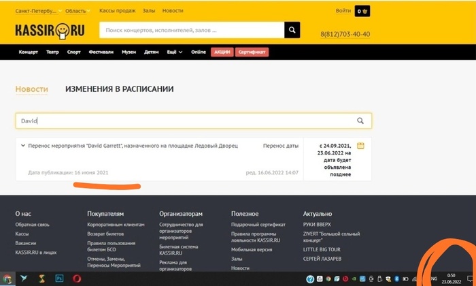Open the Санкт-Петербург city dropdown
This screenshot has height=286, width=476.
tap(39, 11)
